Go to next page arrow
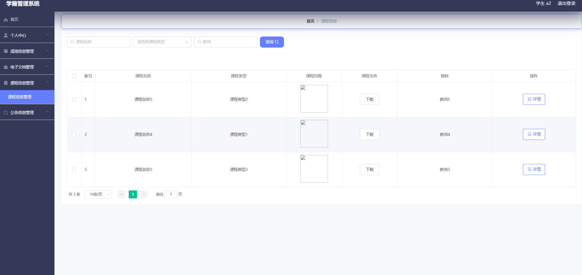Viewport: 582px width, 275px height. (x=144, y=194)
